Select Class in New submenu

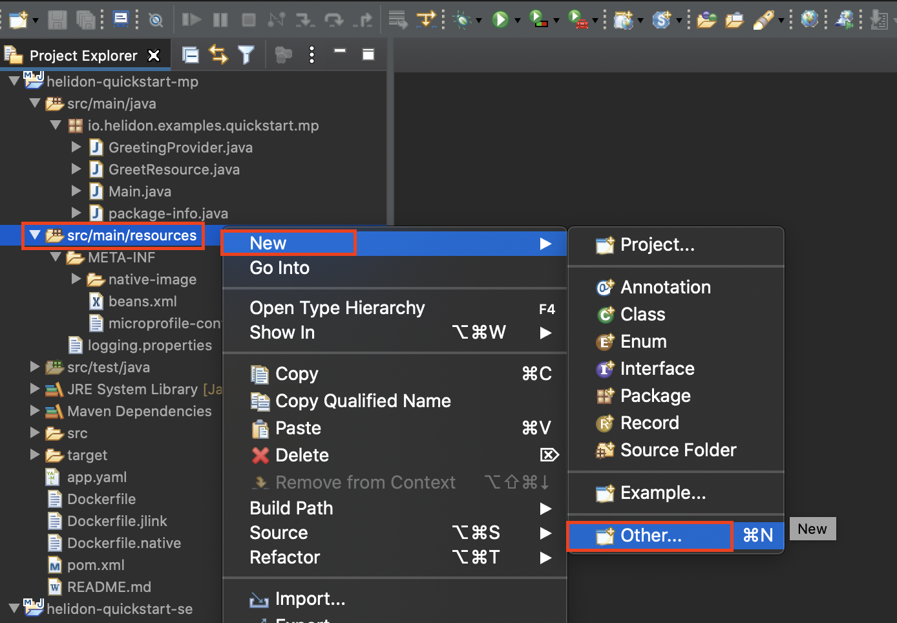[676, 314]
